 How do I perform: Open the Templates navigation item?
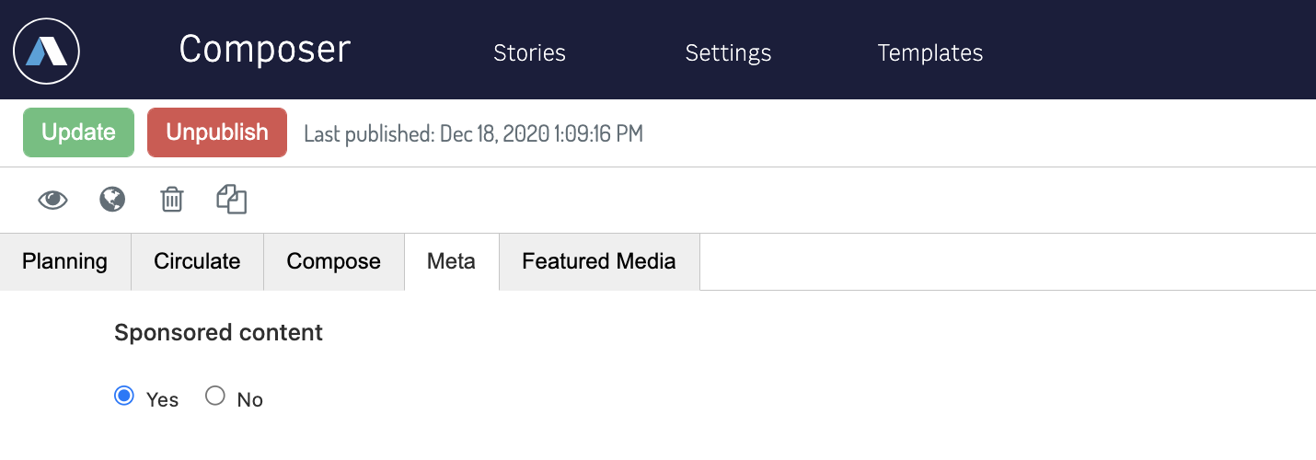tap(929, 53)
